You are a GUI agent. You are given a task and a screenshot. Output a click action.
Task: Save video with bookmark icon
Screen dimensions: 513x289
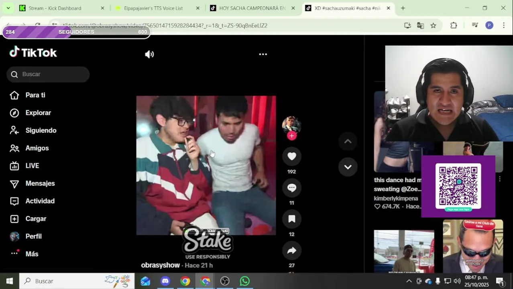click(x=292, y=219)
